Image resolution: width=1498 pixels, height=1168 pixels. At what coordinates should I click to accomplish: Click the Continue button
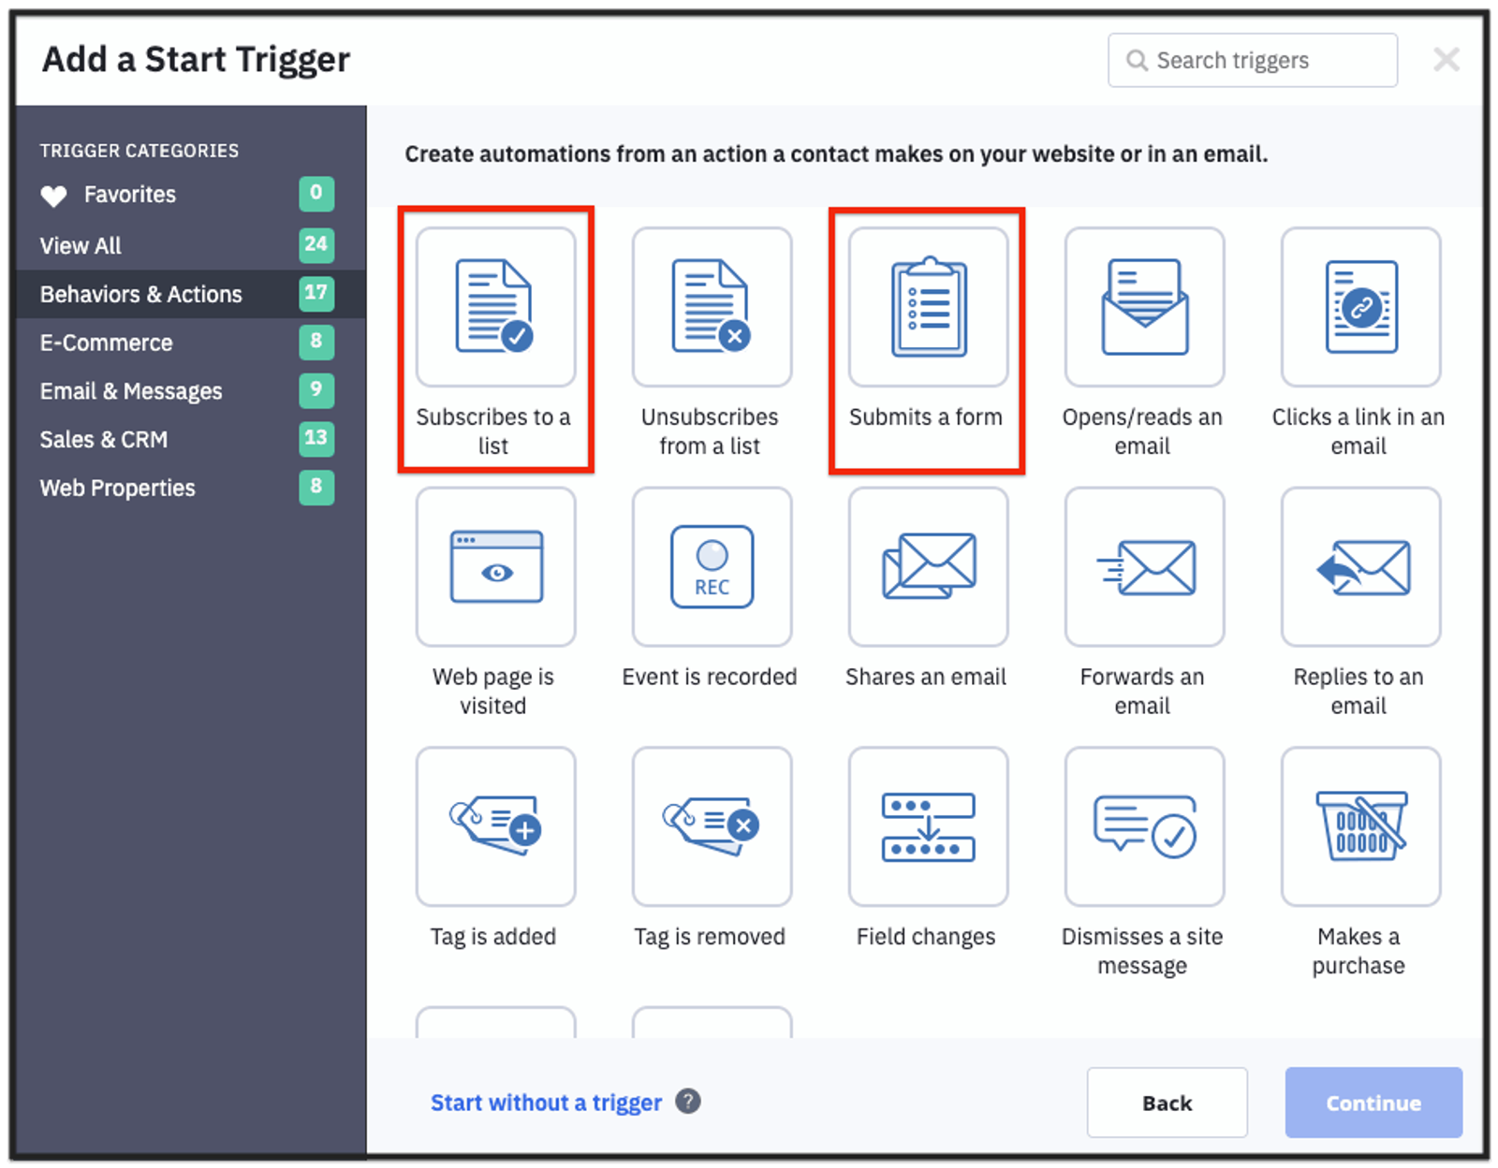1373,1102
